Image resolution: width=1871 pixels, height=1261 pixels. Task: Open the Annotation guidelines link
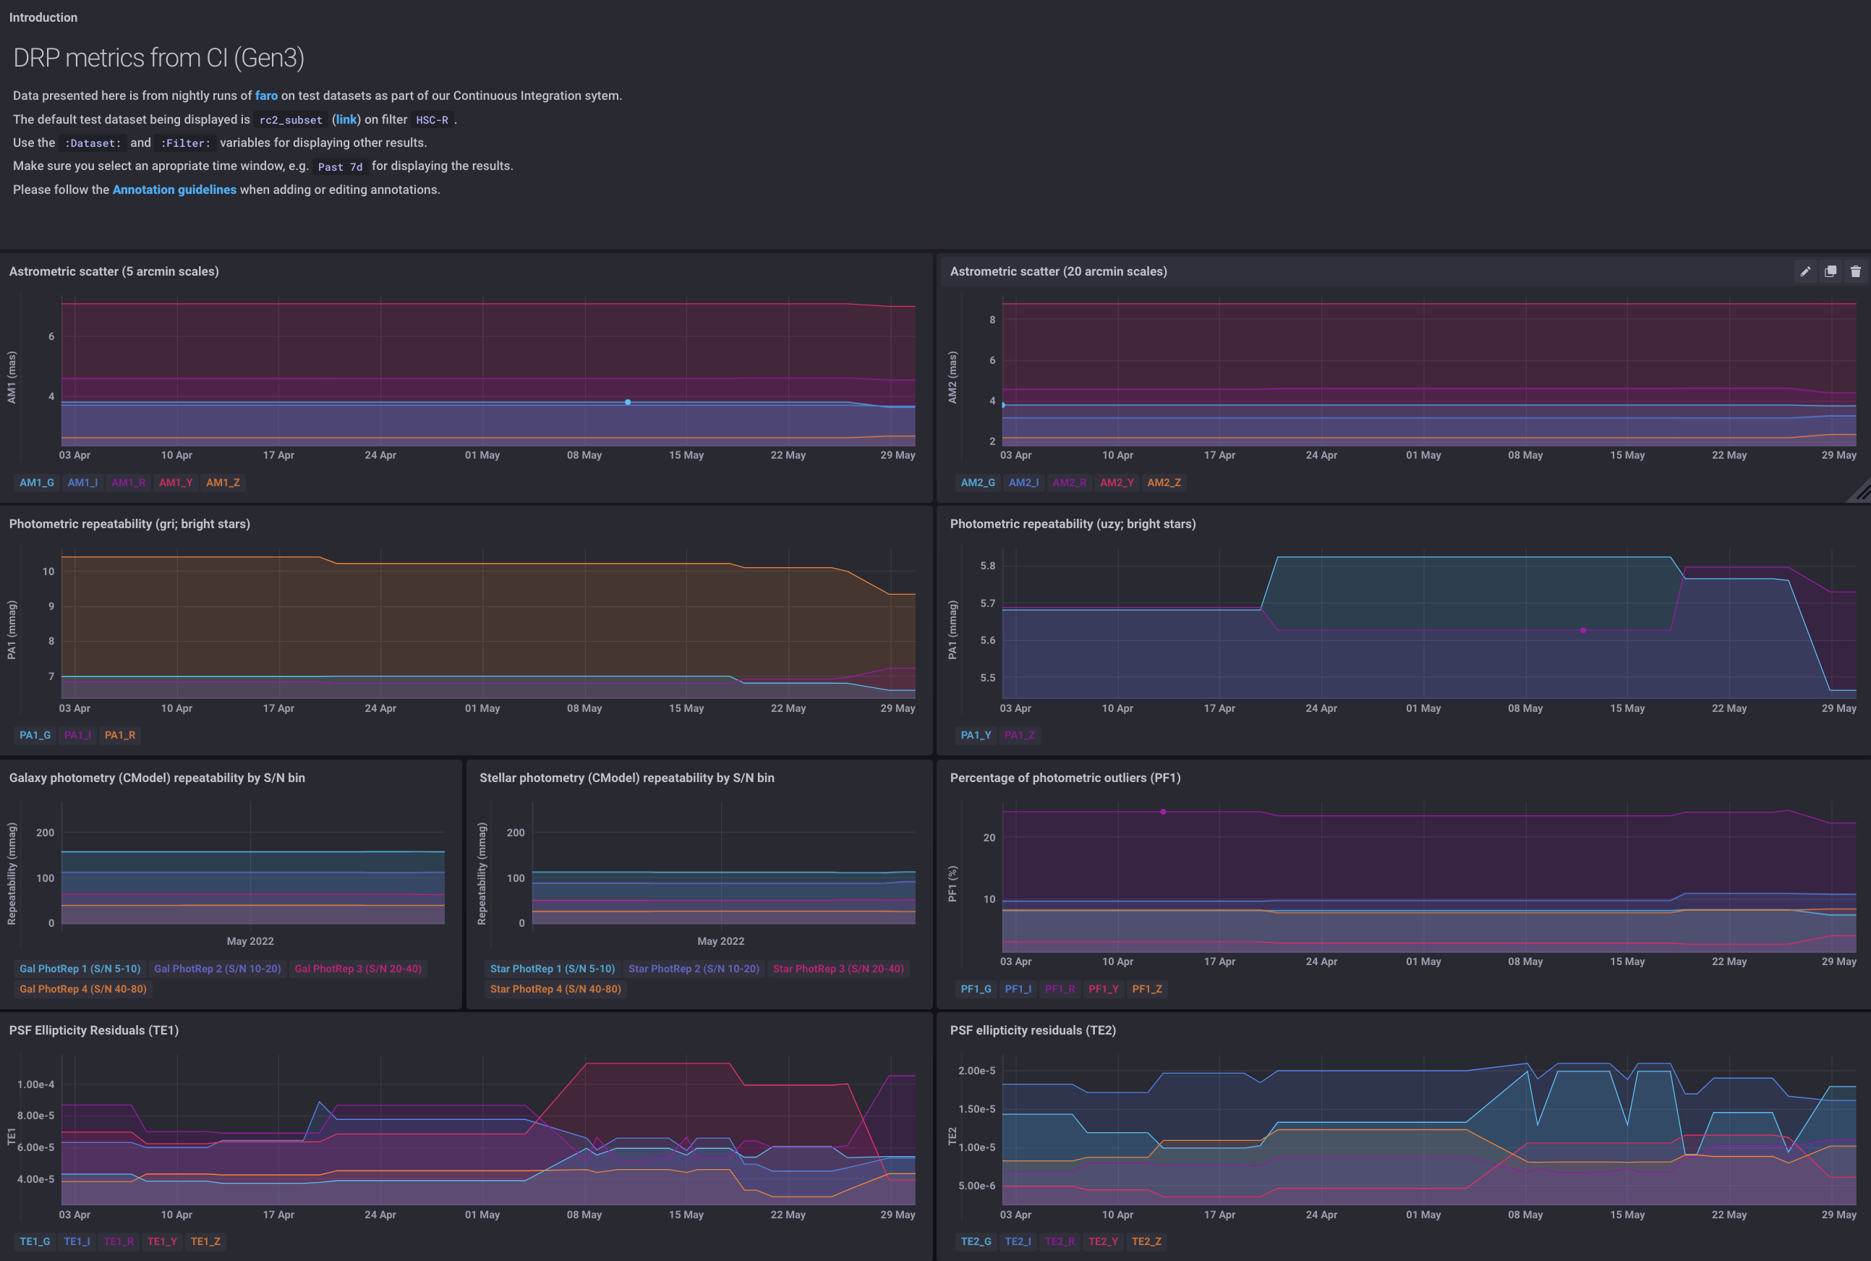click(x=174, y=190)
